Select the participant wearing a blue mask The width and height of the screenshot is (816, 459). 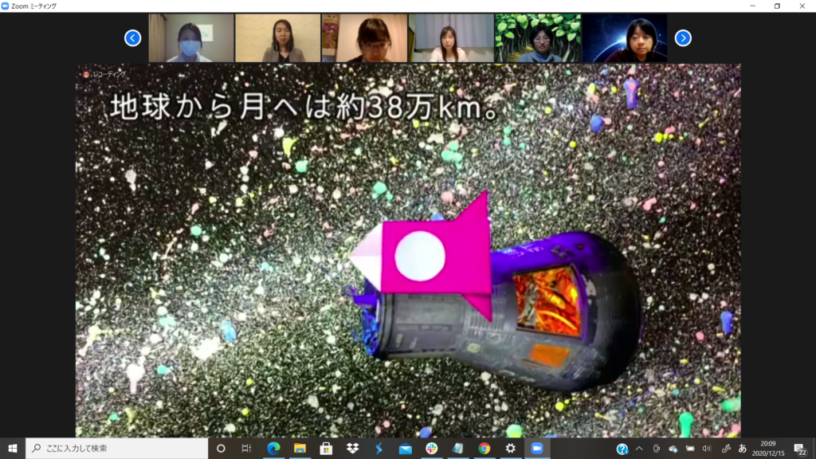190,38
